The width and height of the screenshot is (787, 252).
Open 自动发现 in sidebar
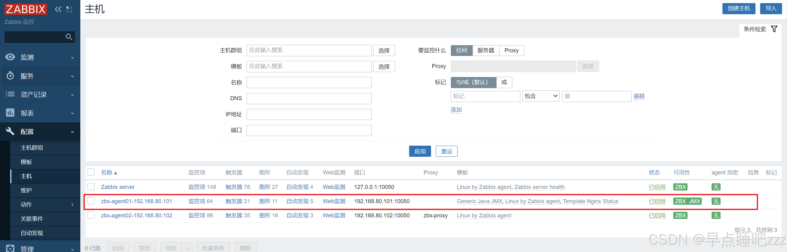click(32, 233)
